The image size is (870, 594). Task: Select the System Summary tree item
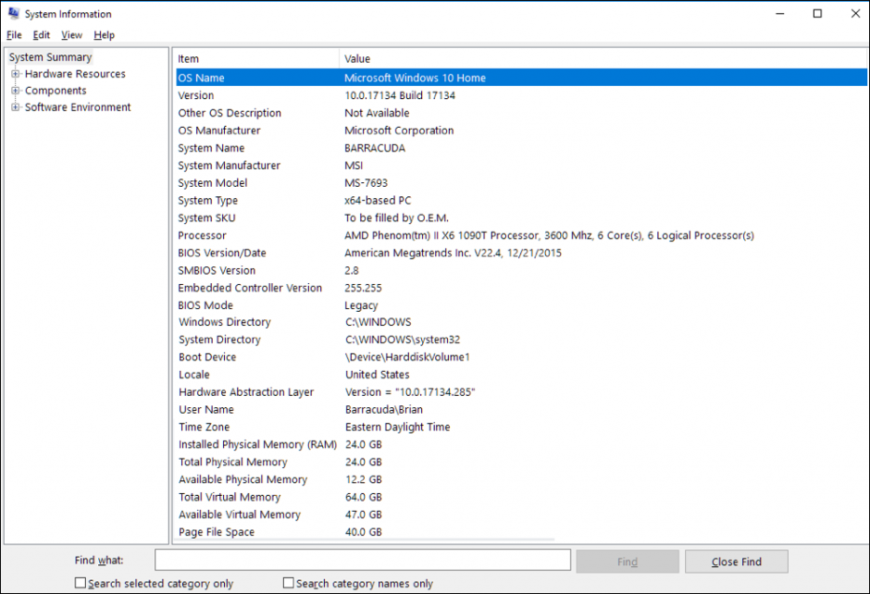click(x=50, y=56)
